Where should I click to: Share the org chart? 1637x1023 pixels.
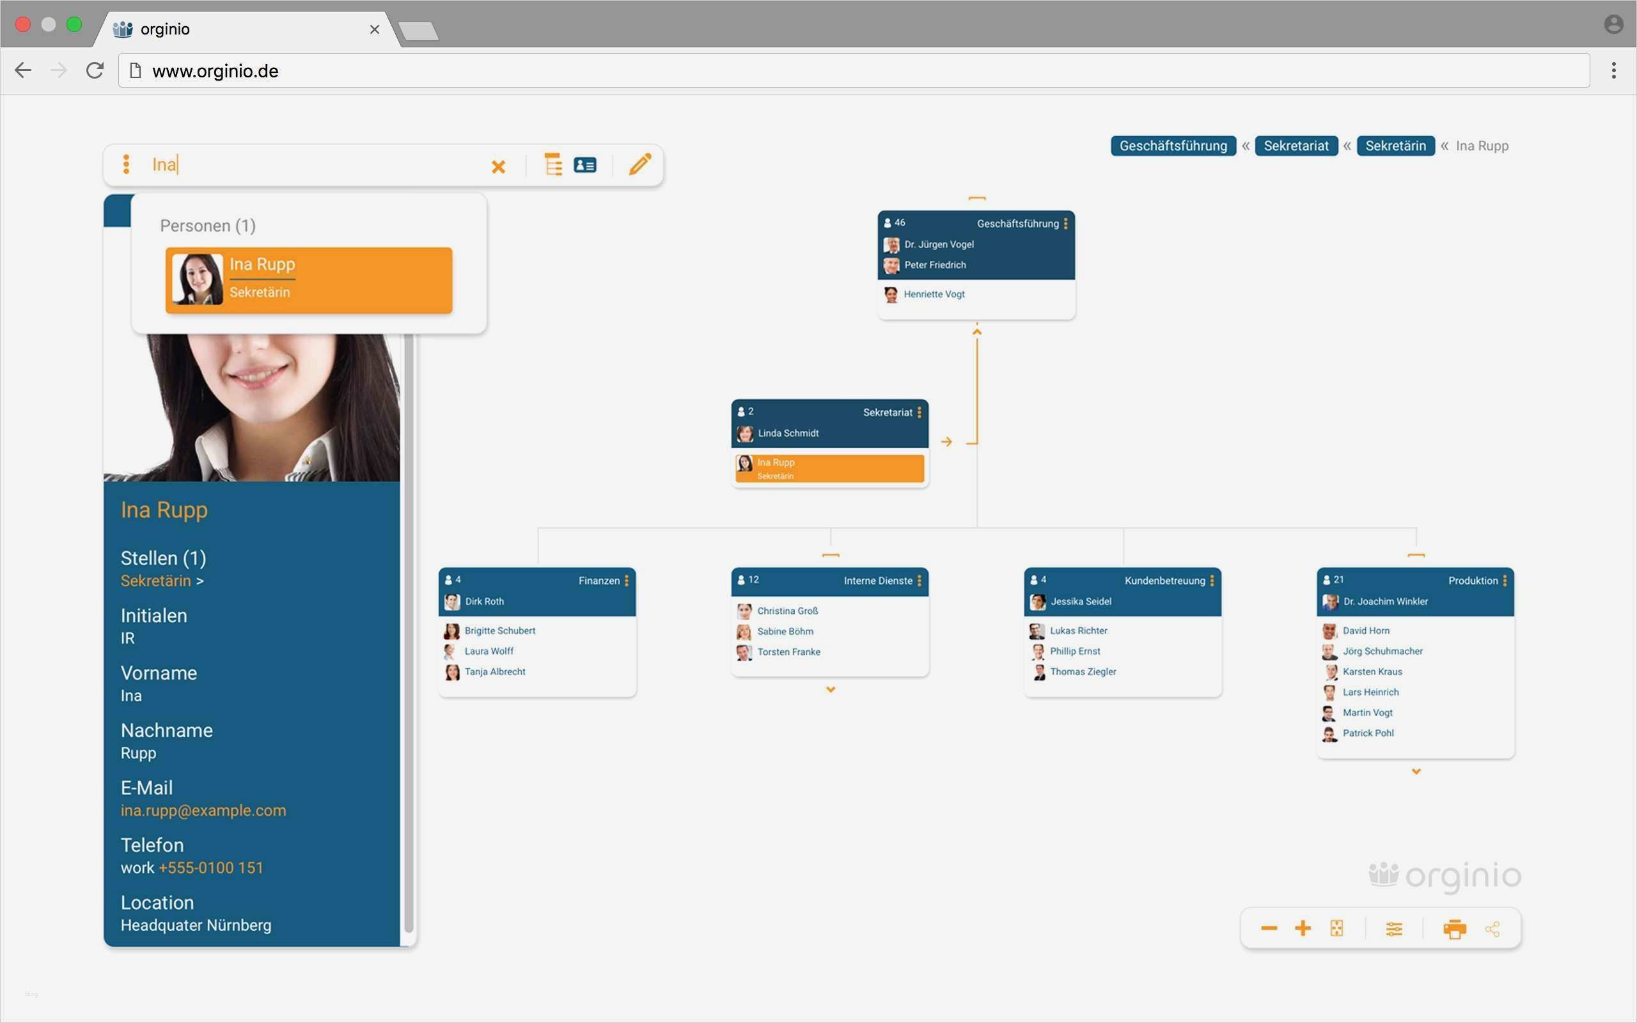pos(1493,929)
